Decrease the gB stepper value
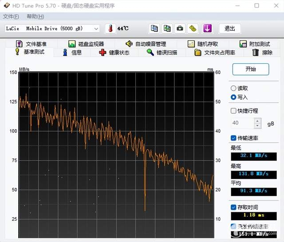The width and height of the screenshot is (284, 242). (257, 126)
